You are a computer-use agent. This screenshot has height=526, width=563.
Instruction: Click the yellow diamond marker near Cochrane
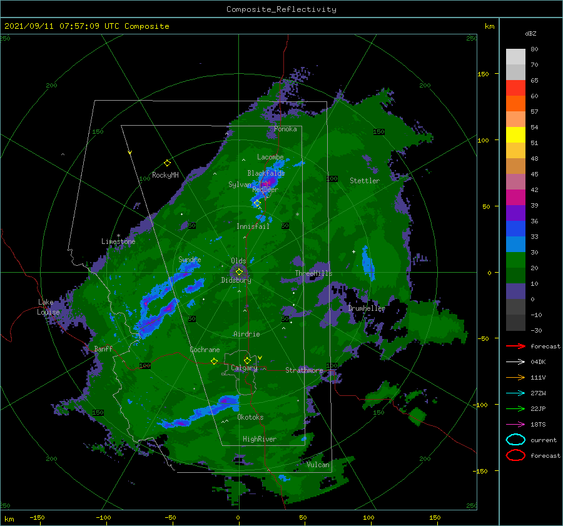215,361
